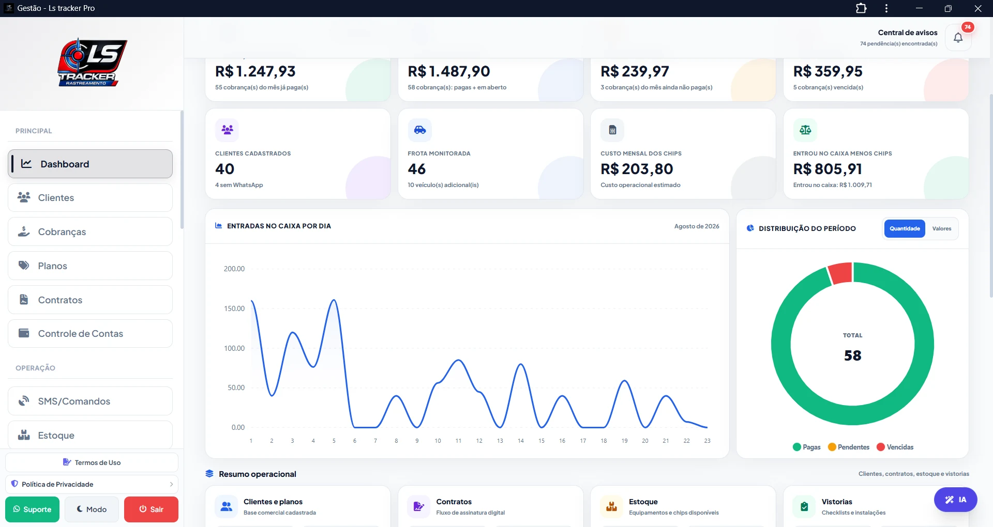
Task: Open Estoque in sidebar
Action: (x=91, y=435)
